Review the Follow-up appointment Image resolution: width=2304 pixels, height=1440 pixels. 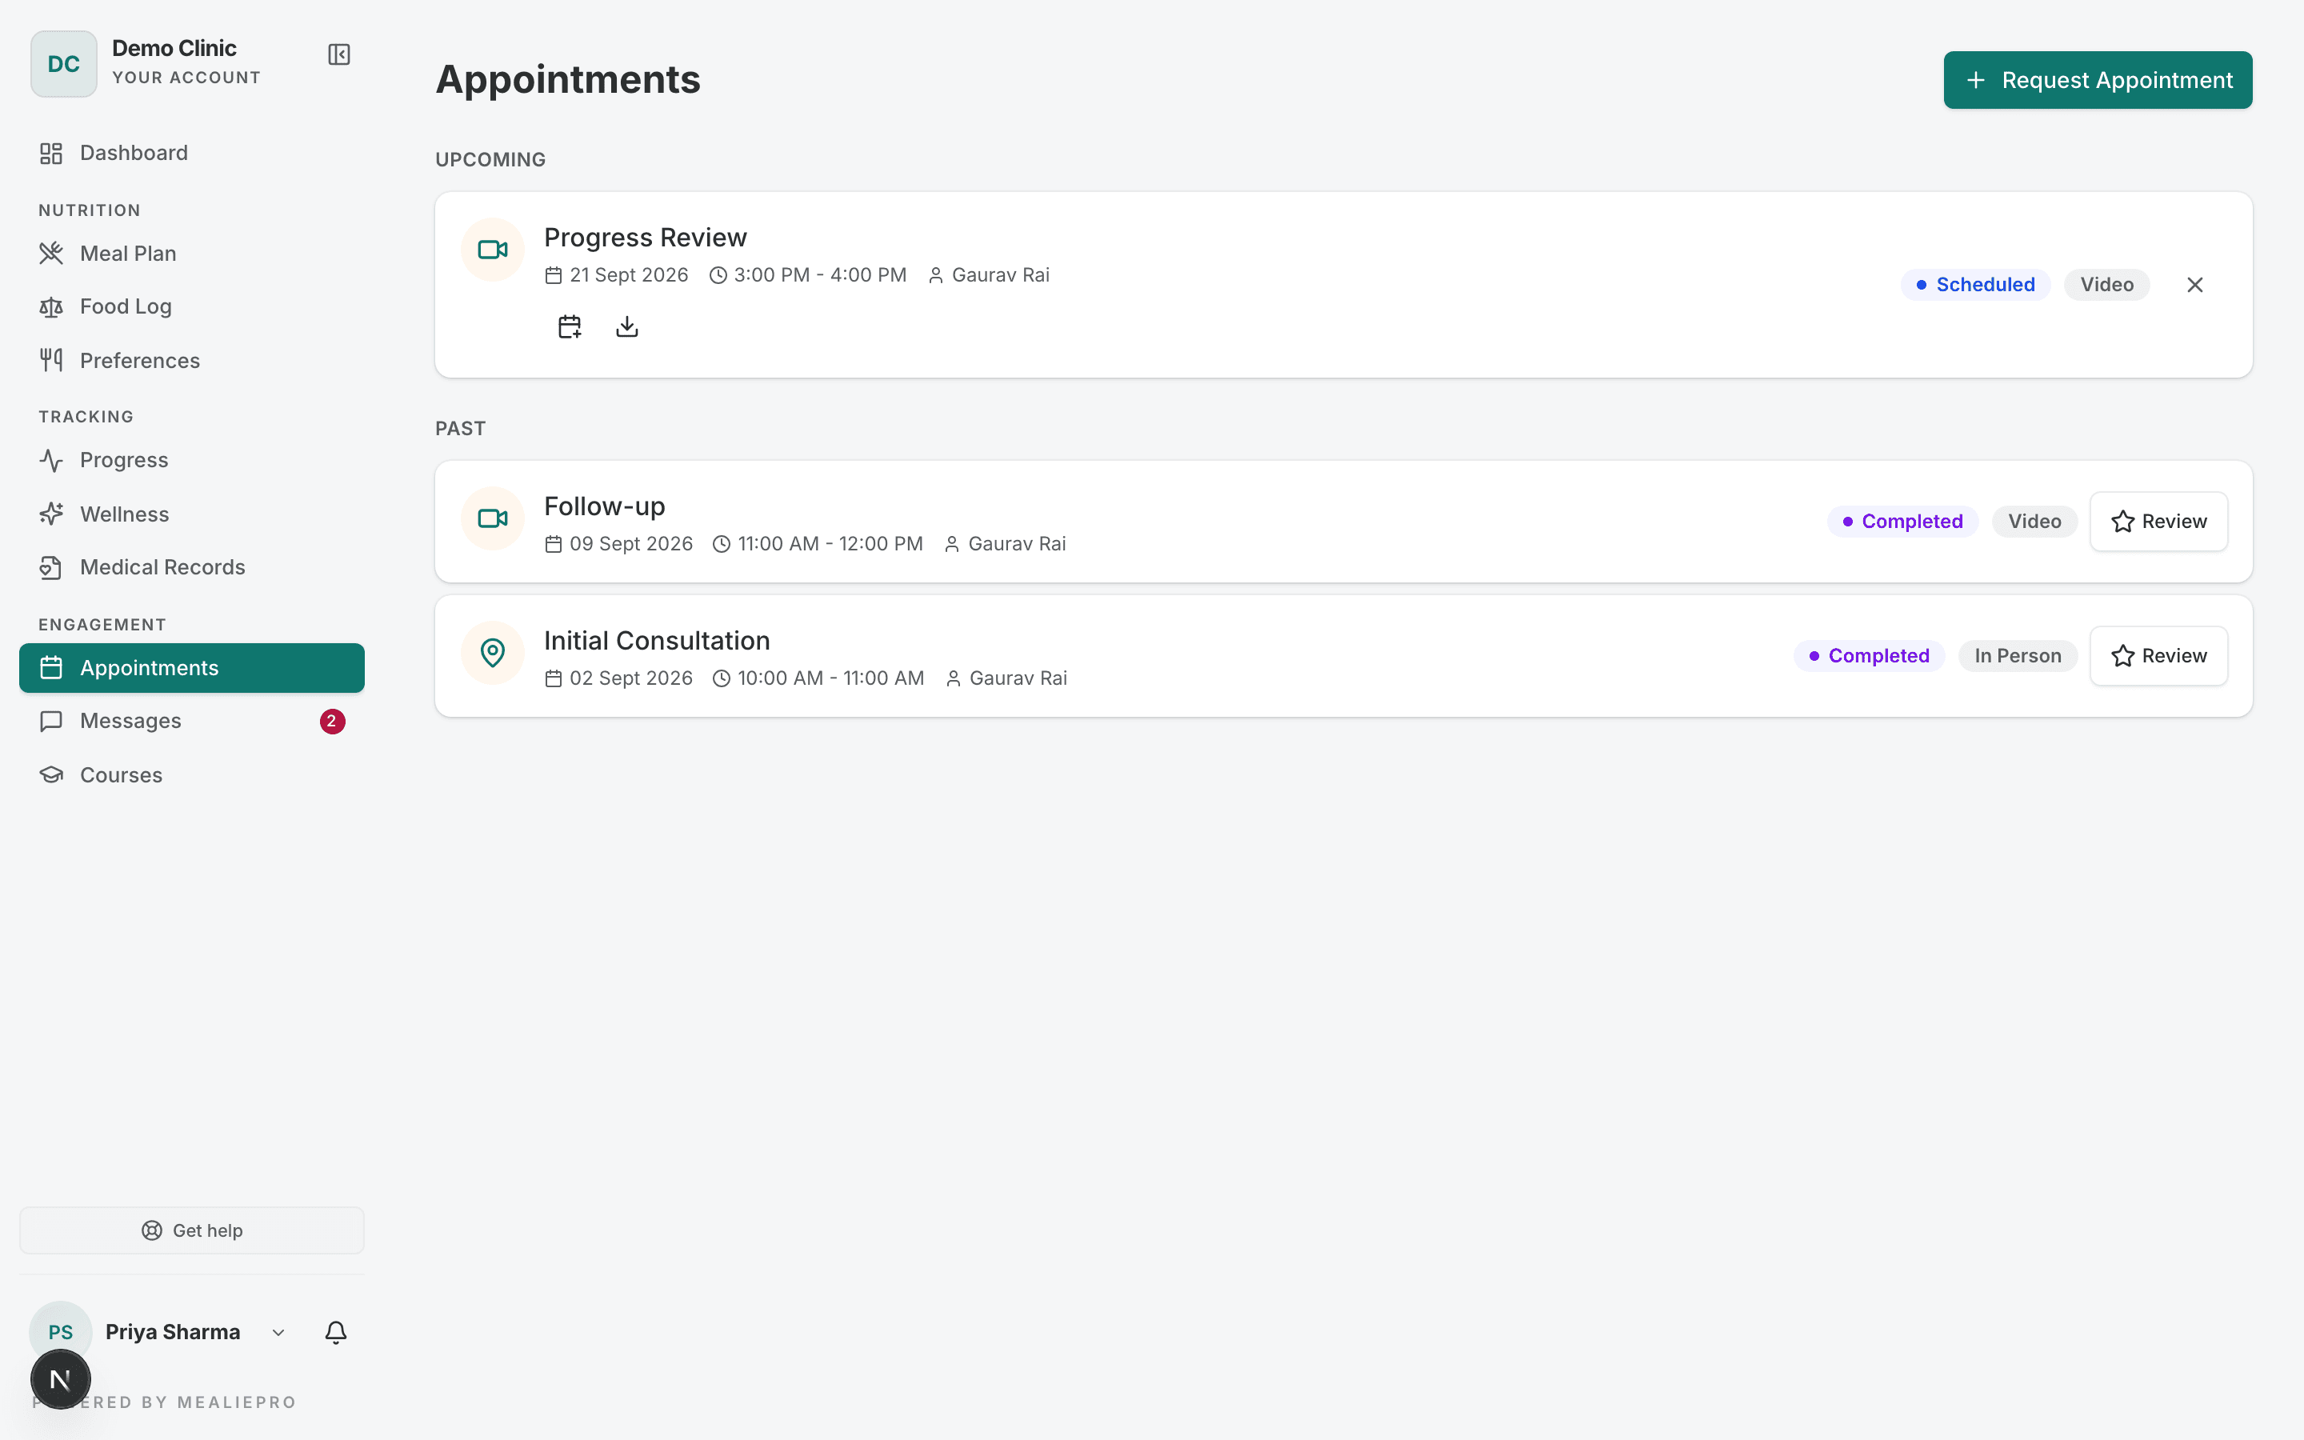point(2158,521)
